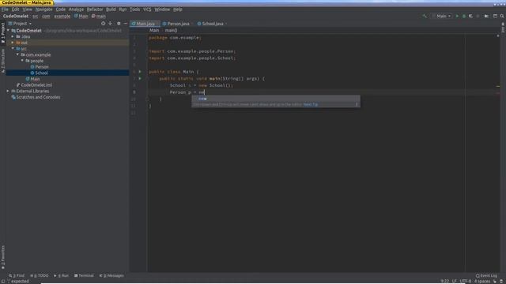Expand the out folder arrow
506x284 pixels.
13,43
